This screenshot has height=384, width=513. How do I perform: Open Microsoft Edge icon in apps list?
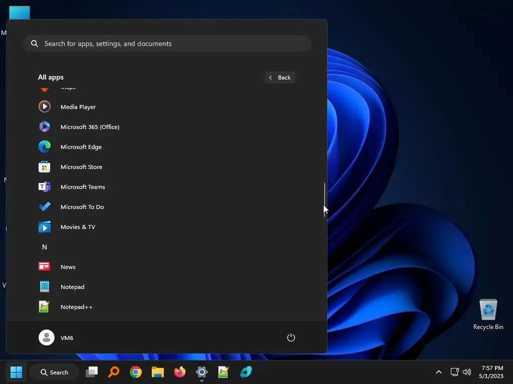point(45,147)
